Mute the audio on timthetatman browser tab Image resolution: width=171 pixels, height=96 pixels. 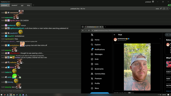click(x=100, y=27)
